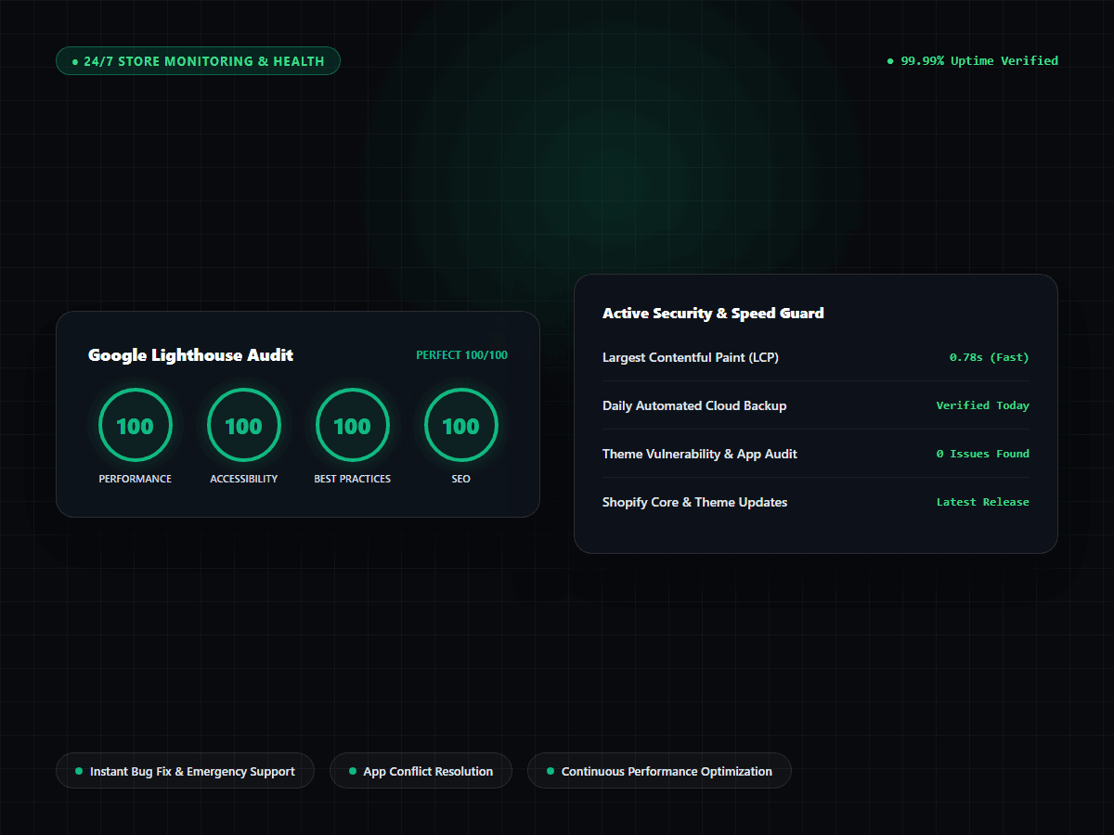Click the Active Security & Speed Guard heading
This screenshot has width=1114, height=835.
point(713,314)
